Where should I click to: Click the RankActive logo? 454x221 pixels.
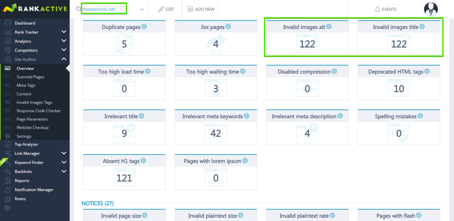tap(35, 8)
